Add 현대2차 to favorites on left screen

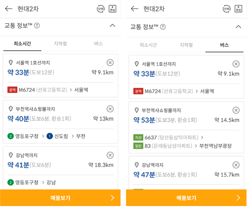tap(112, 9)
